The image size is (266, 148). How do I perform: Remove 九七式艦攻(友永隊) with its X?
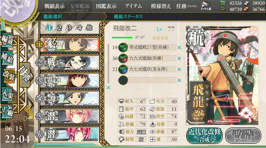coord(179,69)
